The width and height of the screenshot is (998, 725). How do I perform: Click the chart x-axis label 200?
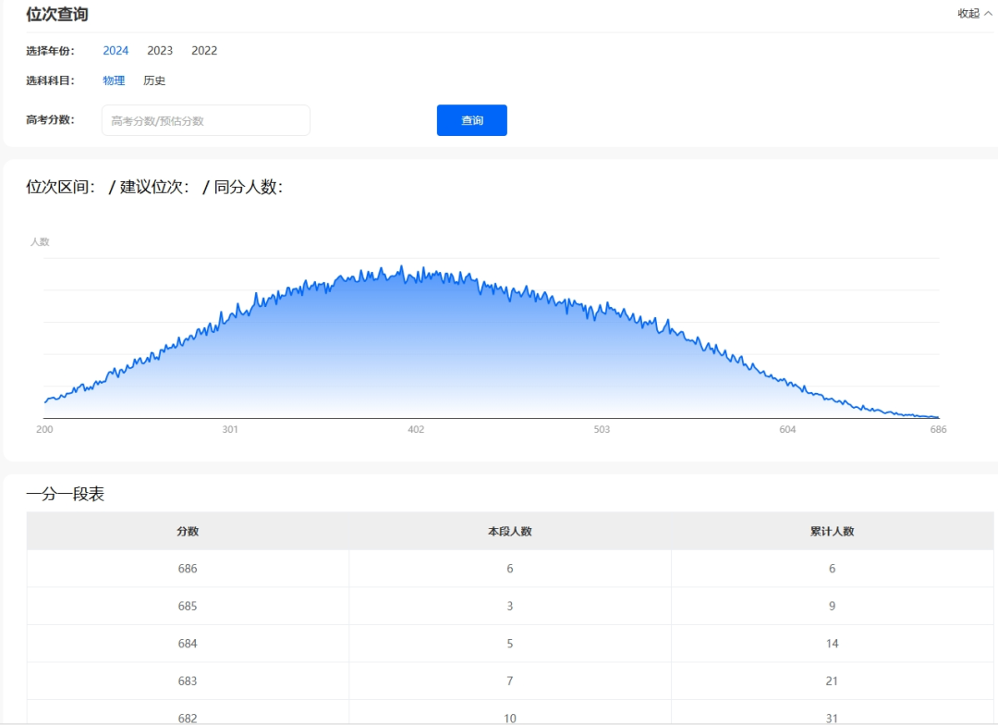(44, 429)
